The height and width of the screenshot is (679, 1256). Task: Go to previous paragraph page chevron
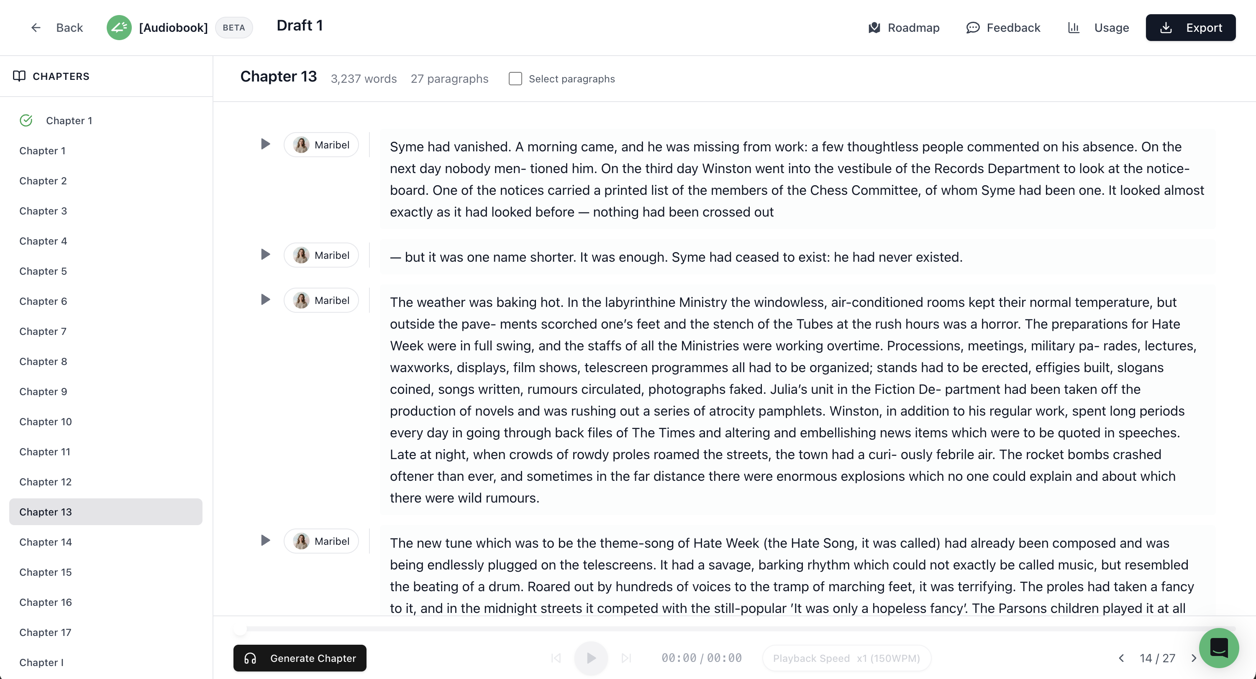(1121, 658)
